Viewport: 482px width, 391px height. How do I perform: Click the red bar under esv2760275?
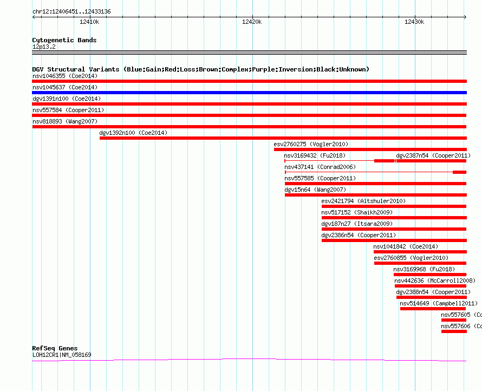370,149
